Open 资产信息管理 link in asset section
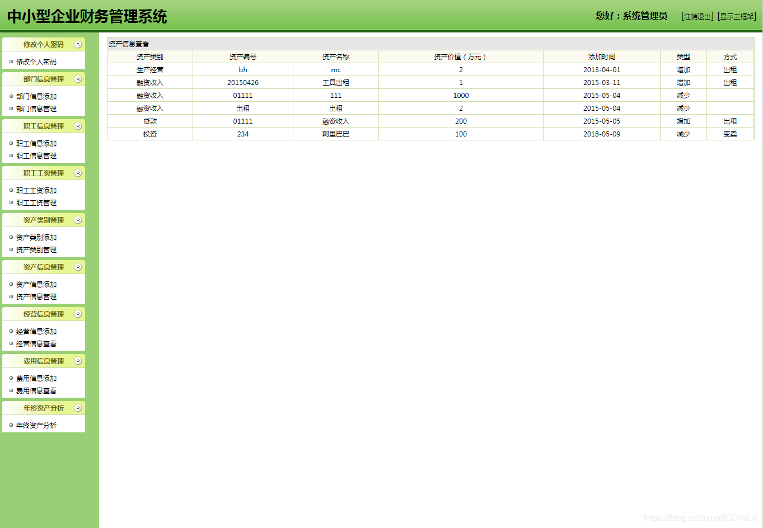Screen dimensions: 763x528 [36, 297]
